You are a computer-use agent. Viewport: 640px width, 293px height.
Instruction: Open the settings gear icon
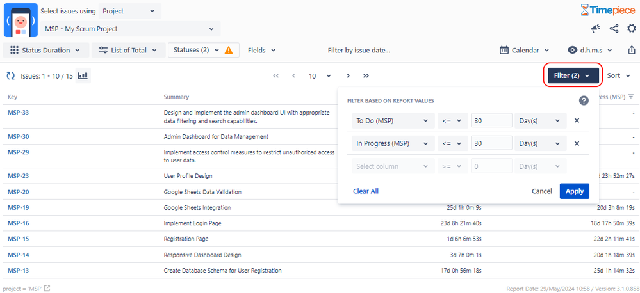(x=632, y=29)
